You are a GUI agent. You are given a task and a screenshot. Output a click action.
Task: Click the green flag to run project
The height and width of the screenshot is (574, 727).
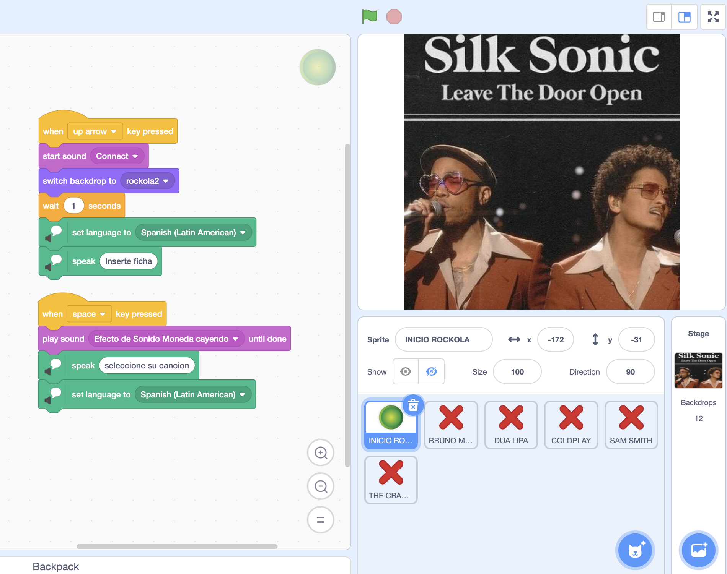[x=369, y=17]
